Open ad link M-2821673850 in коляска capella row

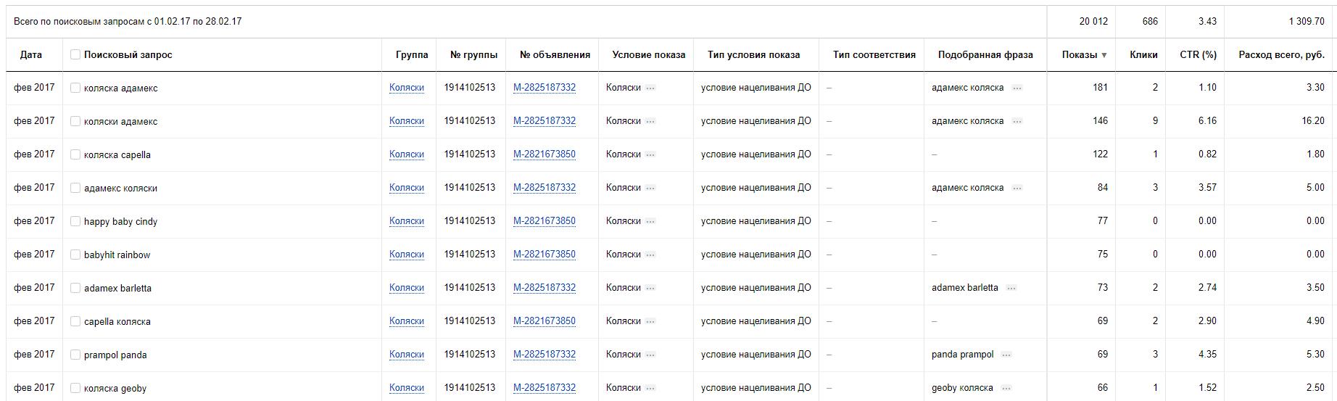coord(545,154)
